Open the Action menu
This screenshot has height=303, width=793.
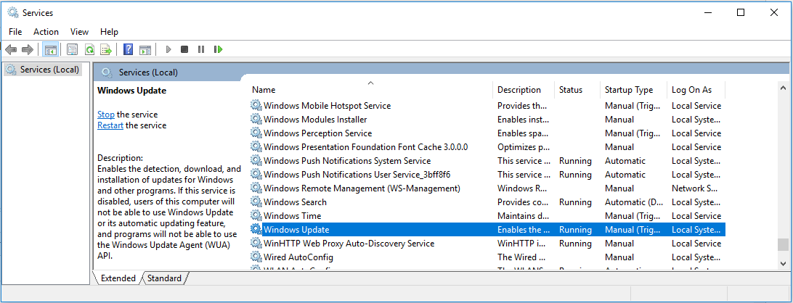tap(46, 31)
